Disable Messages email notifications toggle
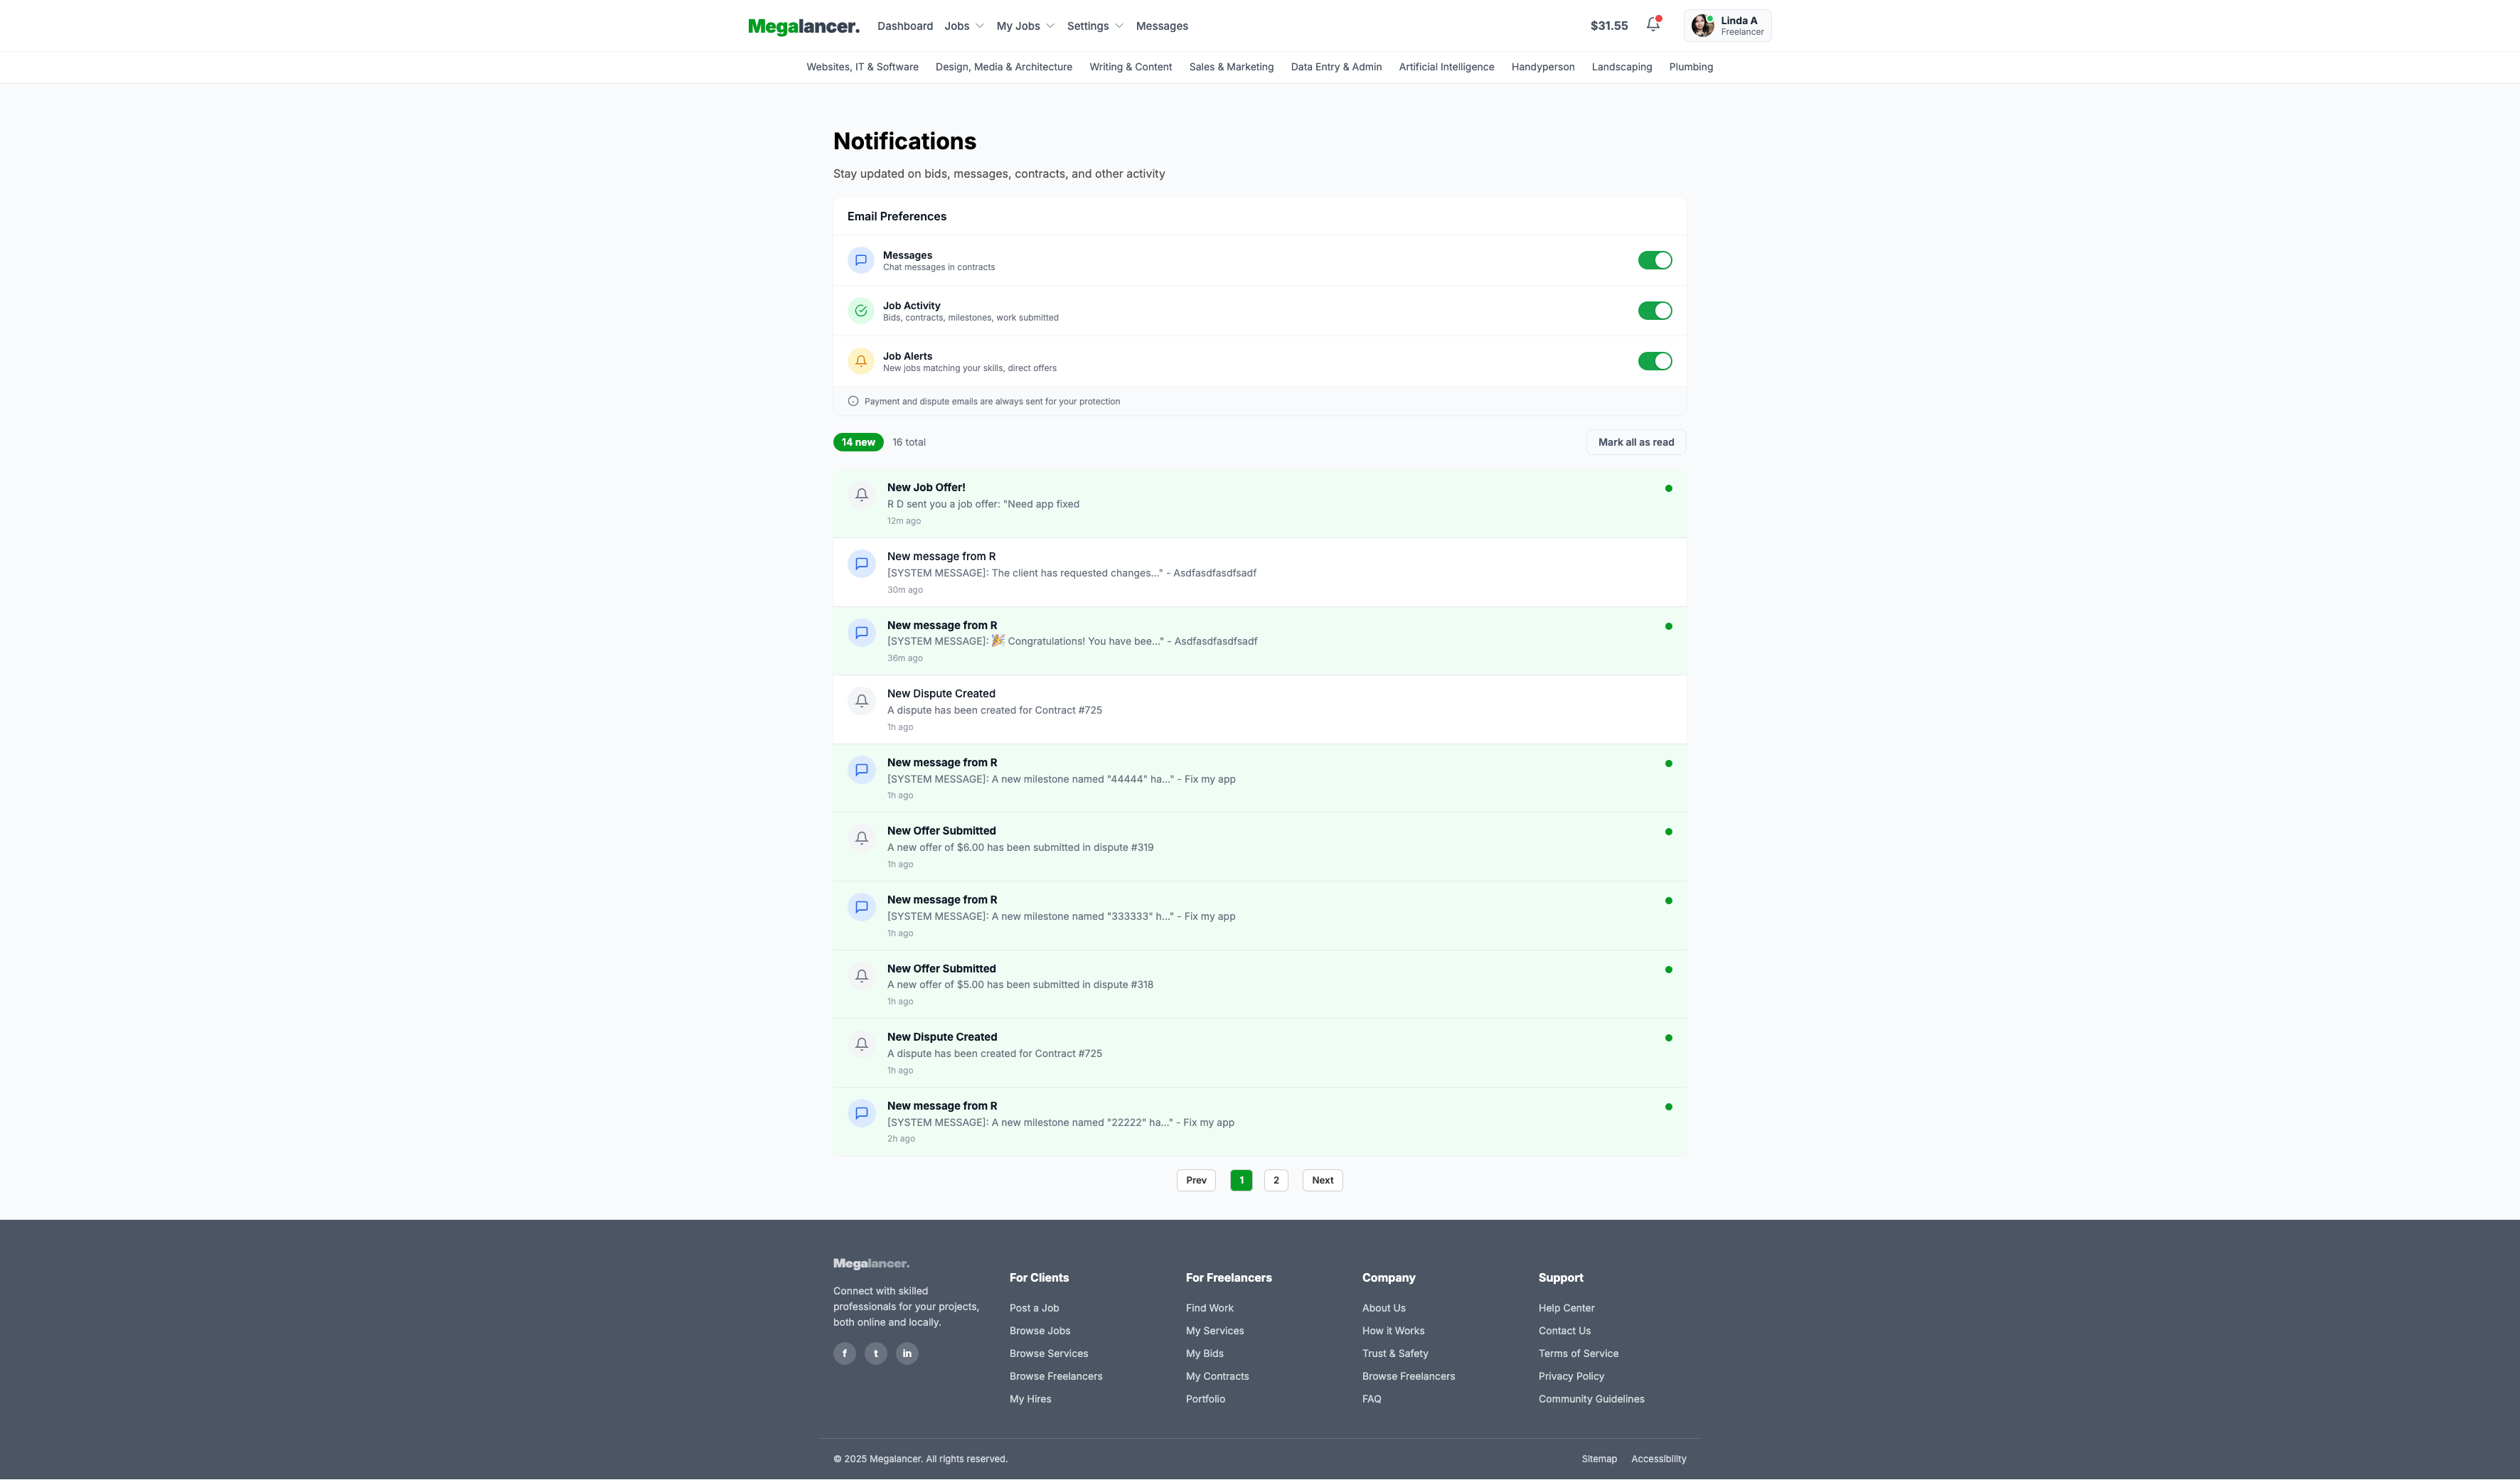 pos(1654,260)
